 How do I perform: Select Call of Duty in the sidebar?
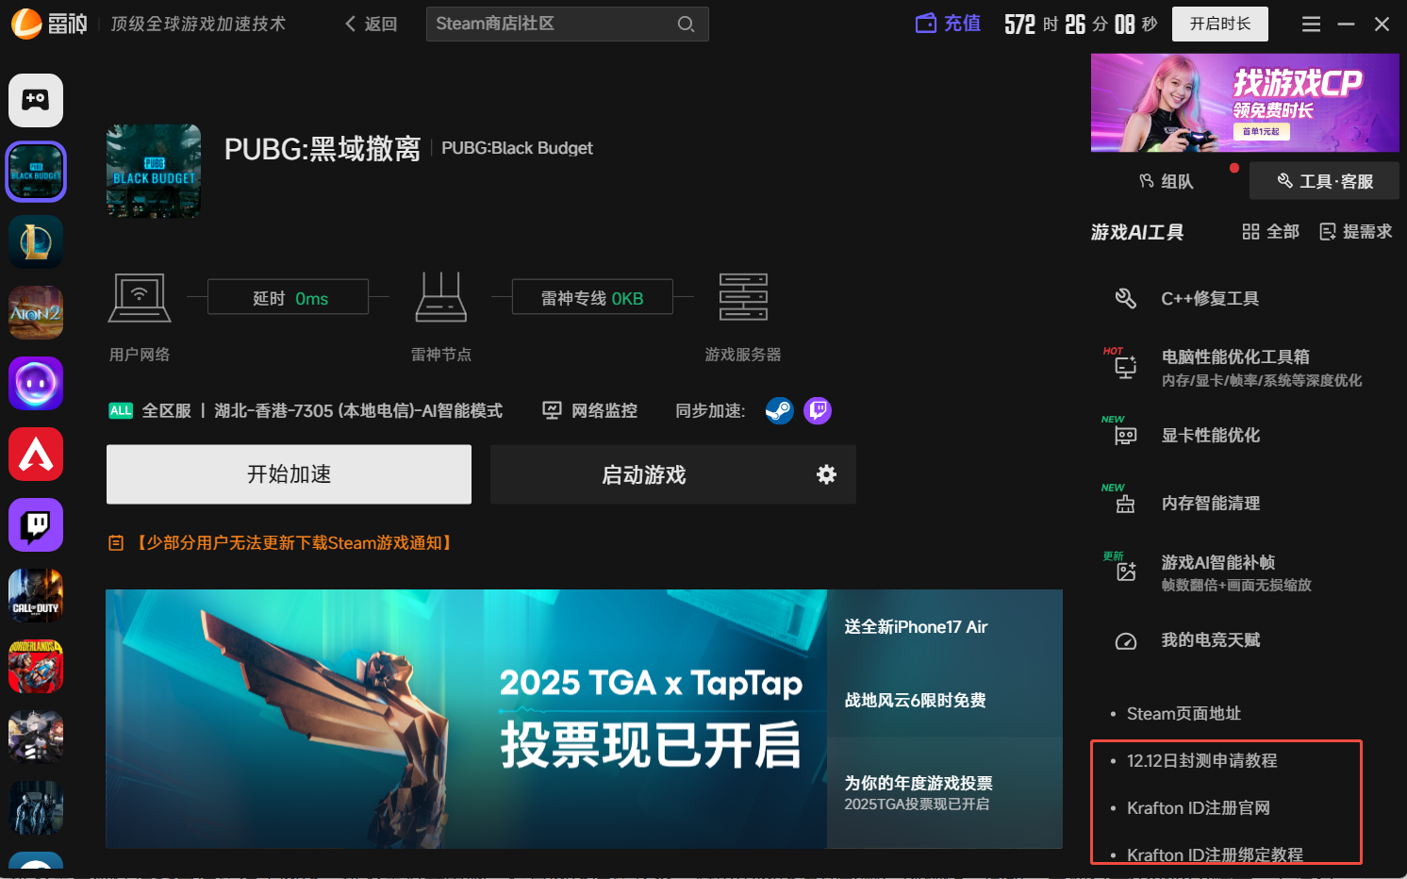coord(36,596)
